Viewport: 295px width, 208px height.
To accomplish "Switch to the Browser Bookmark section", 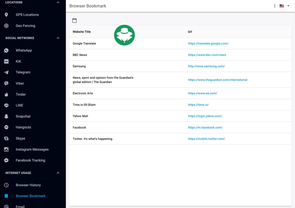I will coord(30,196).
